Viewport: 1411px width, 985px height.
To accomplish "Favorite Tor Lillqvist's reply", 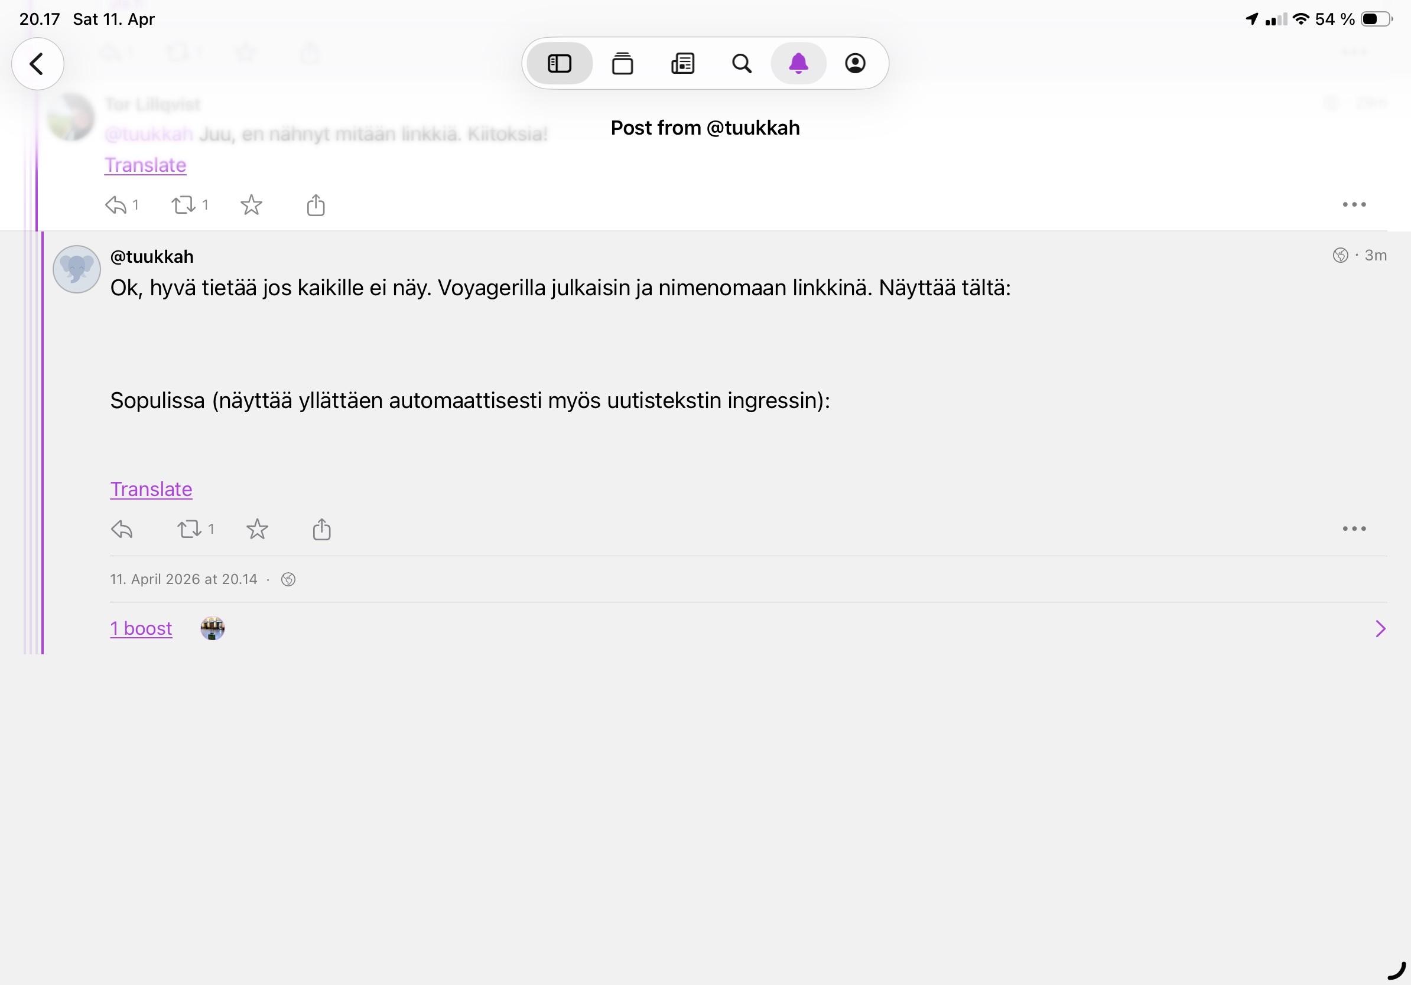I will (251, 205).
